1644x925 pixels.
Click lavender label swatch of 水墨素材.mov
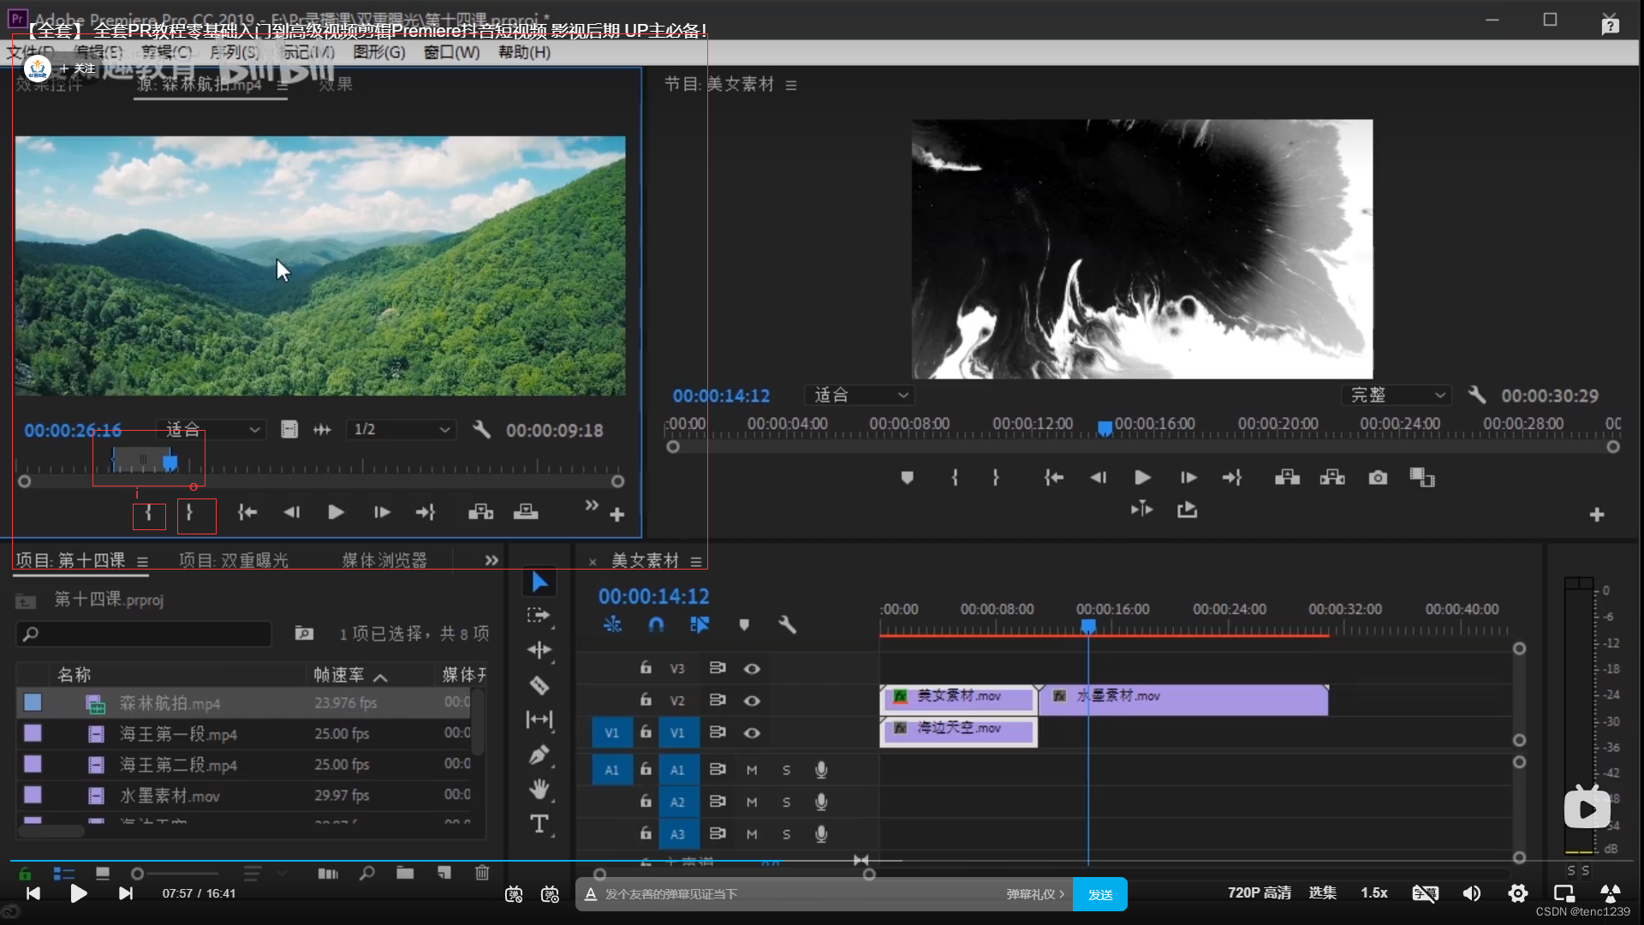tap(33, 795)
